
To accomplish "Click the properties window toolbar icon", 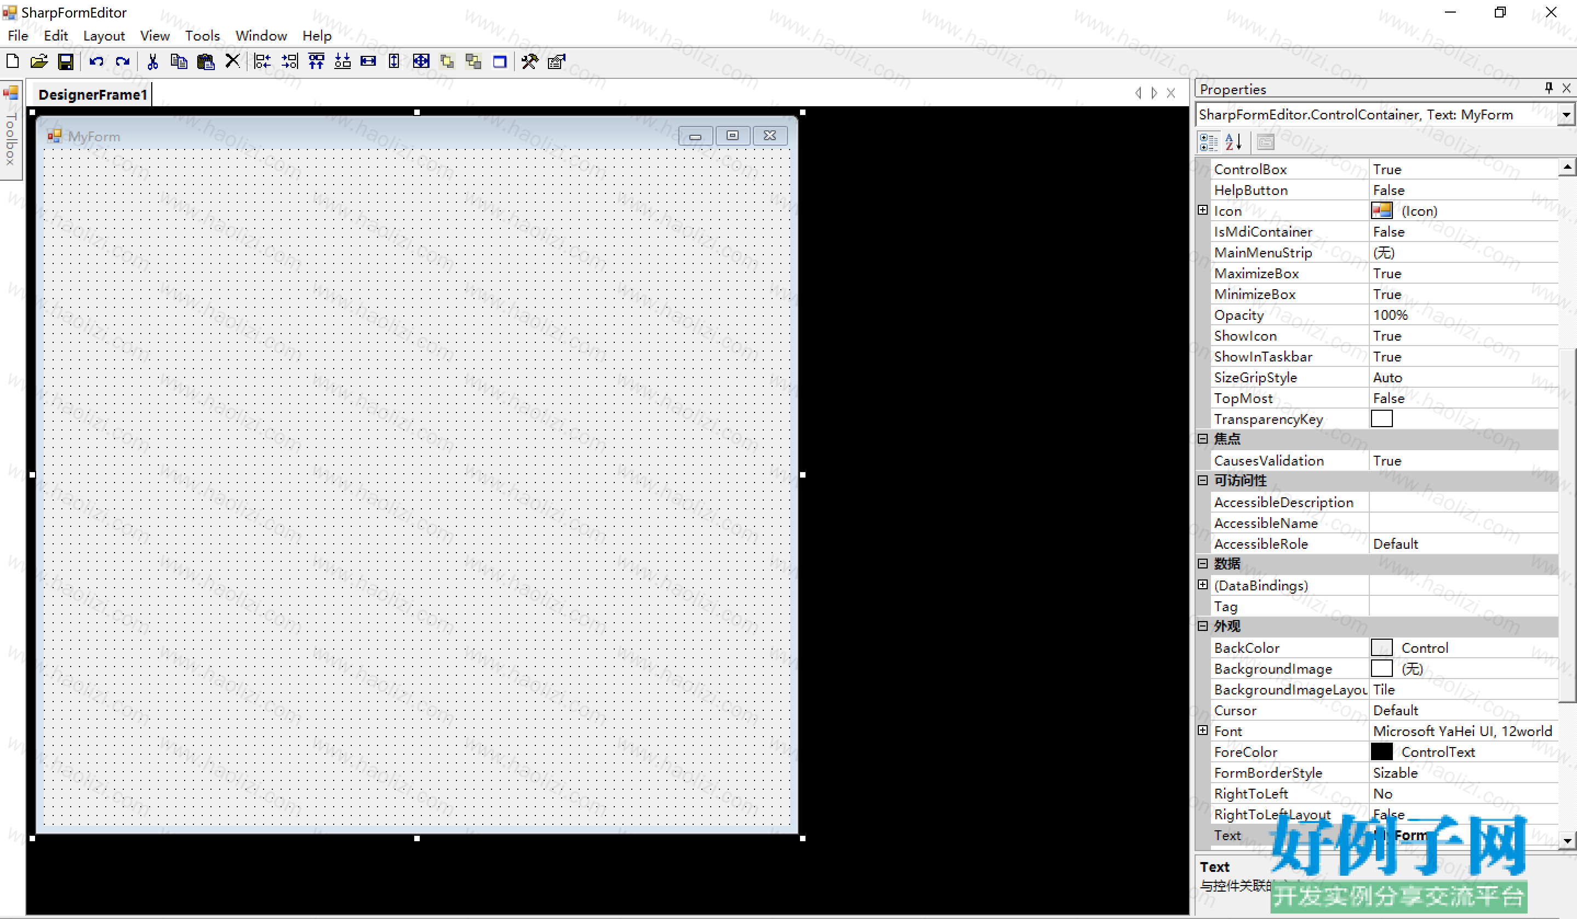I will [x=556, y=61].
